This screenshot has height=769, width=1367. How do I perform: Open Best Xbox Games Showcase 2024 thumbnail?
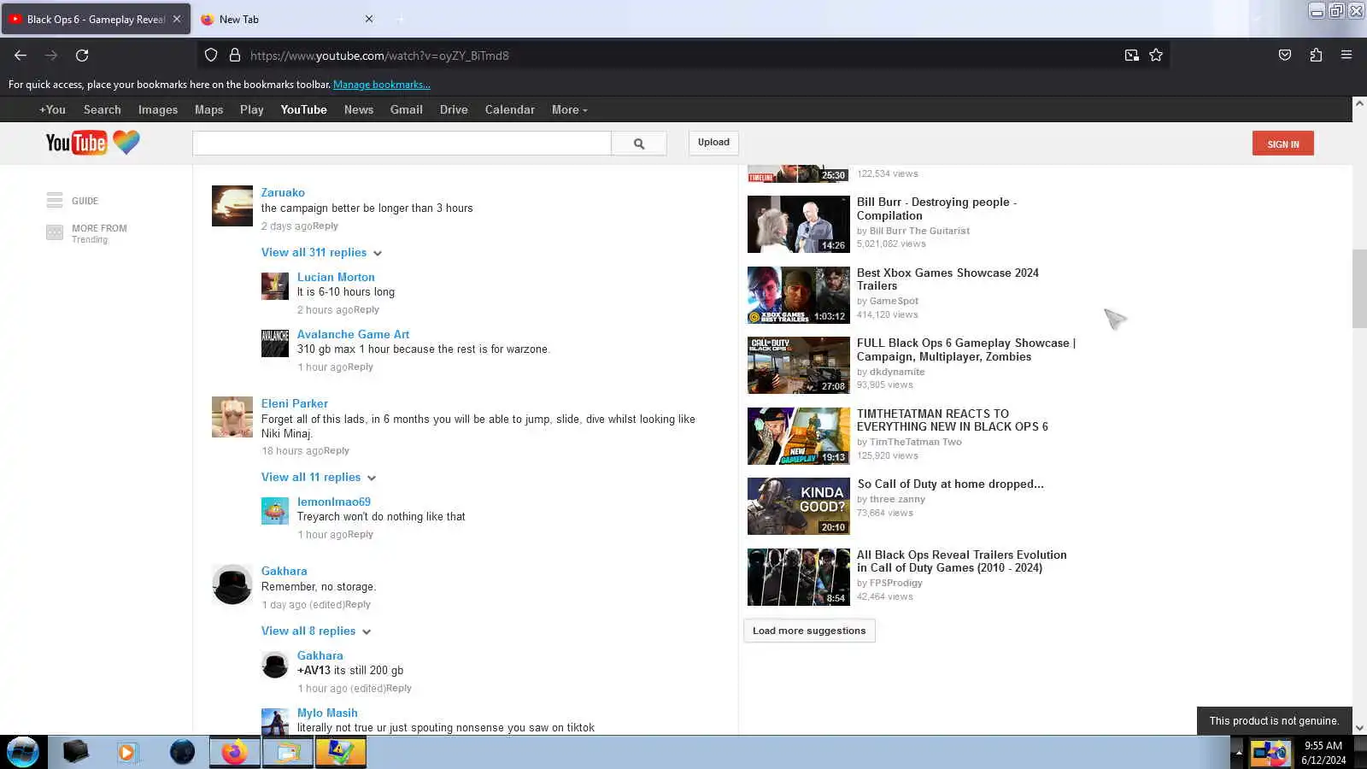click(799, 295)
